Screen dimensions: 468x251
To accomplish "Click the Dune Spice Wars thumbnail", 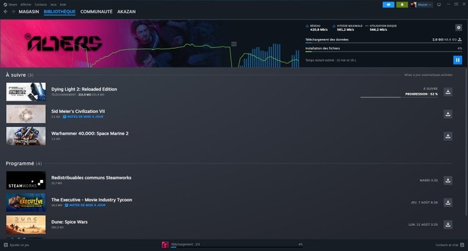I will [x=26, y=224].
